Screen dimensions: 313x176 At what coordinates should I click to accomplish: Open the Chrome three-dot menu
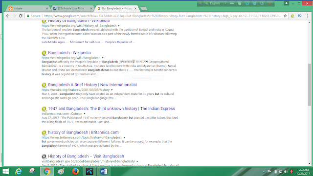pyautogui.click(x=307, y=16)
